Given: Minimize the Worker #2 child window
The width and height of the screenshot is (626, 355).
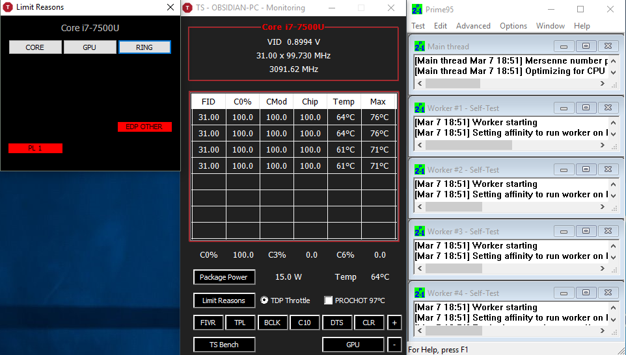Looking at the screenshot, I should click(564, 169).
